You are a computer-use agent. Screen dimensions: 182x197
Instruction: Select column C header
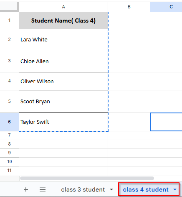pyautogui.click(x=166, y=7)
